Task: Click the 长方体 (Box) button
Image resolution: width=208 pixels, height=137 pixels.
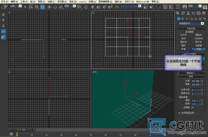Action: coord(184,35)
